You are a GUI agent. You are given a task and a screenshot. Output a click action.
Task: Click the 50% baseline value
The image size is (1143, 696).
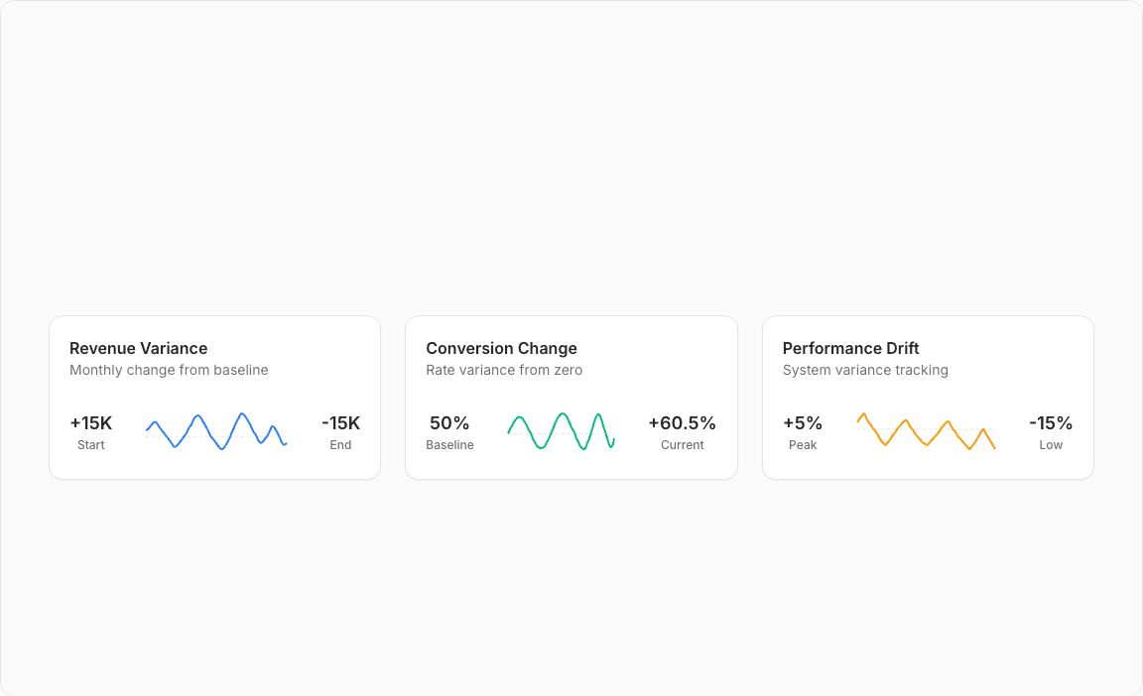[x=449, y=423]
